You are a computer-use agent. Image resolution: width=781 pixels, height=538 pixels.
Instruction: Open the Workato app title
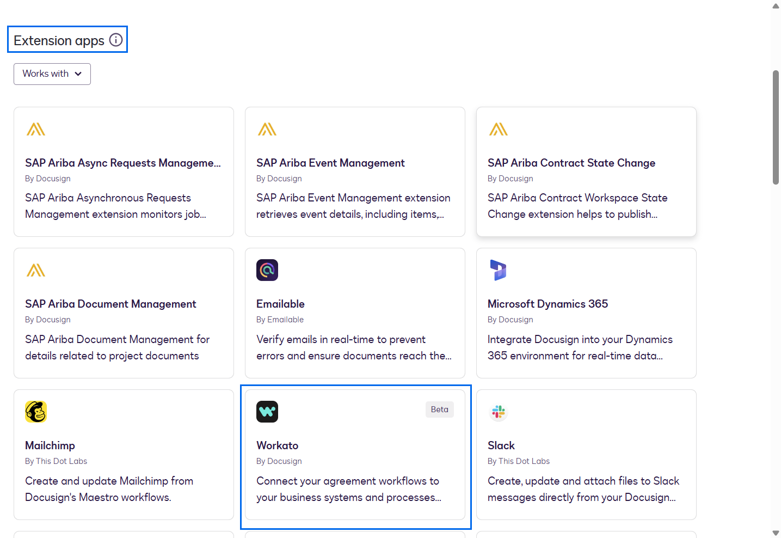click(x=277, y=445)
